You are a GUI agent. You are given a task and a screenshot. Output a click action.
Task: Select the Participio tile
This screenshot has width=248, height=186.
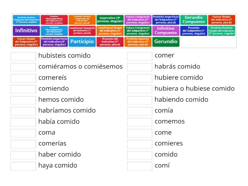pyautogui.click(x=82, y=42)
